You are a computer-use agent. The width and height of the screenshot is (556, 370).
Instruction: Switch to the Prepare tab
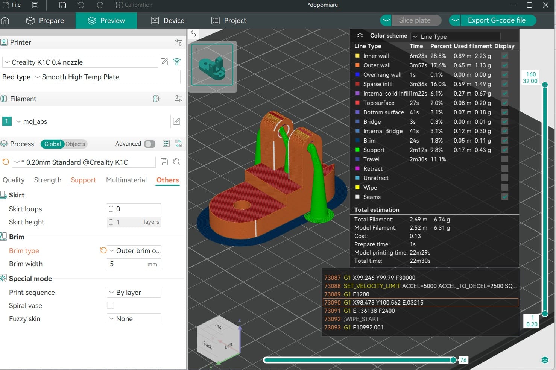[x=45, y=21]
